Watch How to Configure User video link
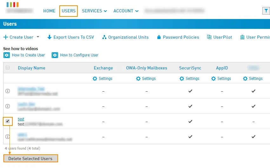Viewport: 270px width, 168px height. (79, 55)
